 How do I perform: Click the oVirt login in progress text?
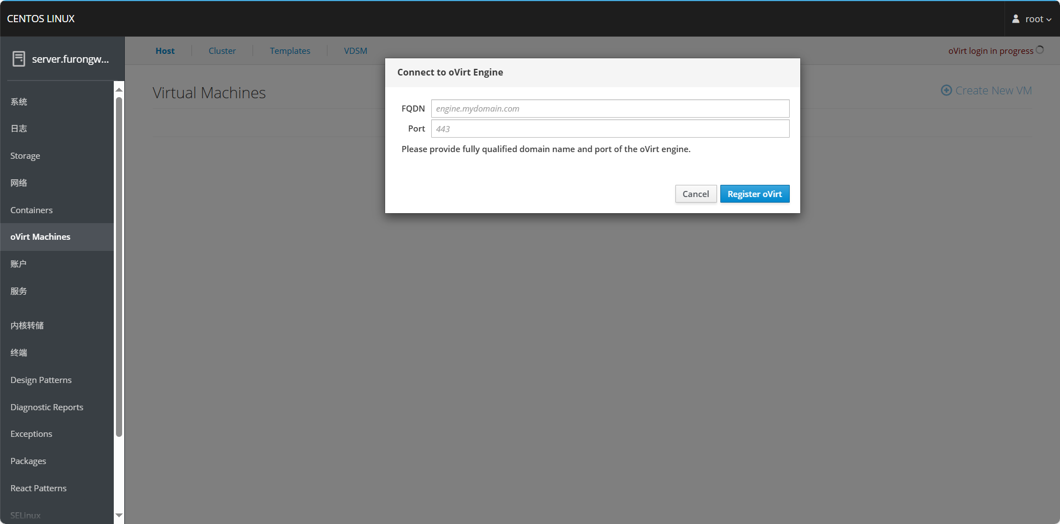tap(991, 51)
